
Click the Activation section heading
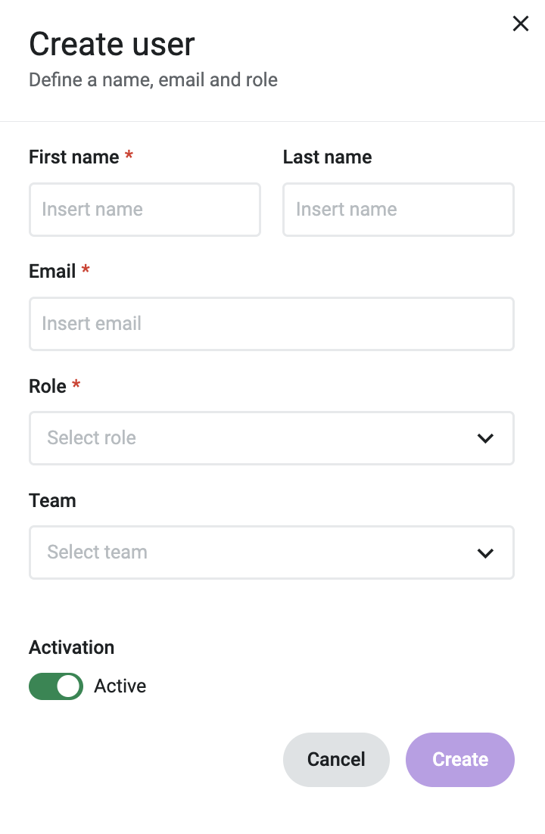coord(71,647)
